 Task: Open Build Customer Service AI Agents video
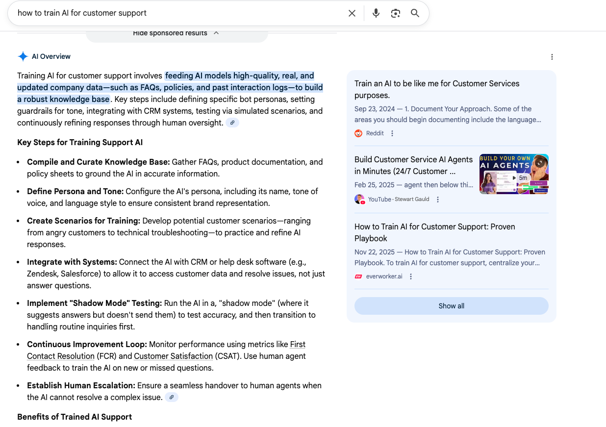coord(413,165)
